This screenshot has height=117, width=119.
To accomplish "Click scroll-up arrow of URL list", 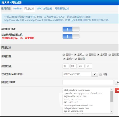I will coord(112,90).
